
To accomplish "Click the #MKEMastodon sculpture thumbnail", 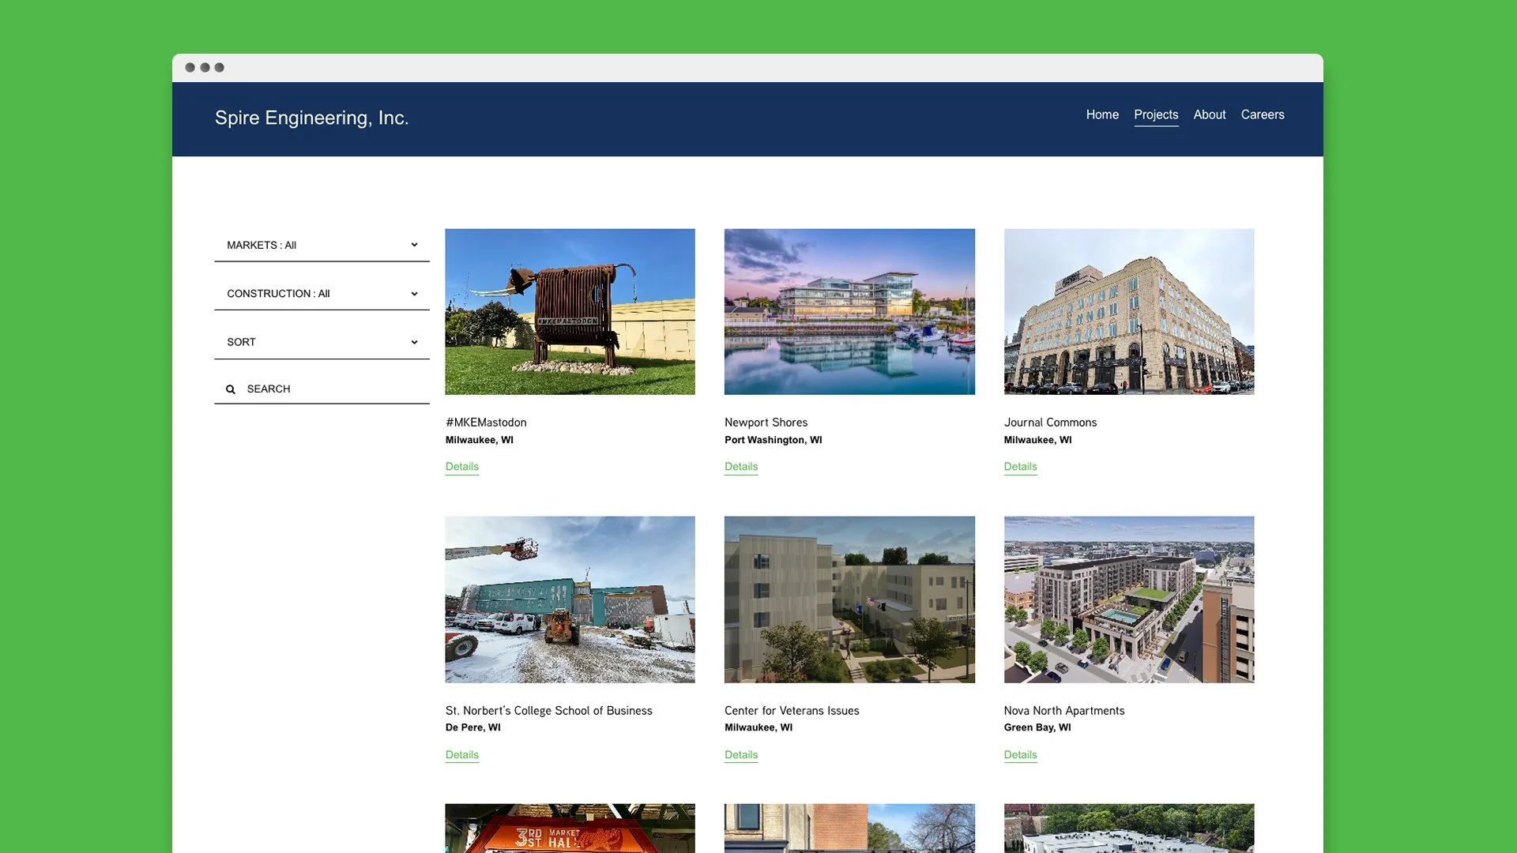I will point(570,312).
